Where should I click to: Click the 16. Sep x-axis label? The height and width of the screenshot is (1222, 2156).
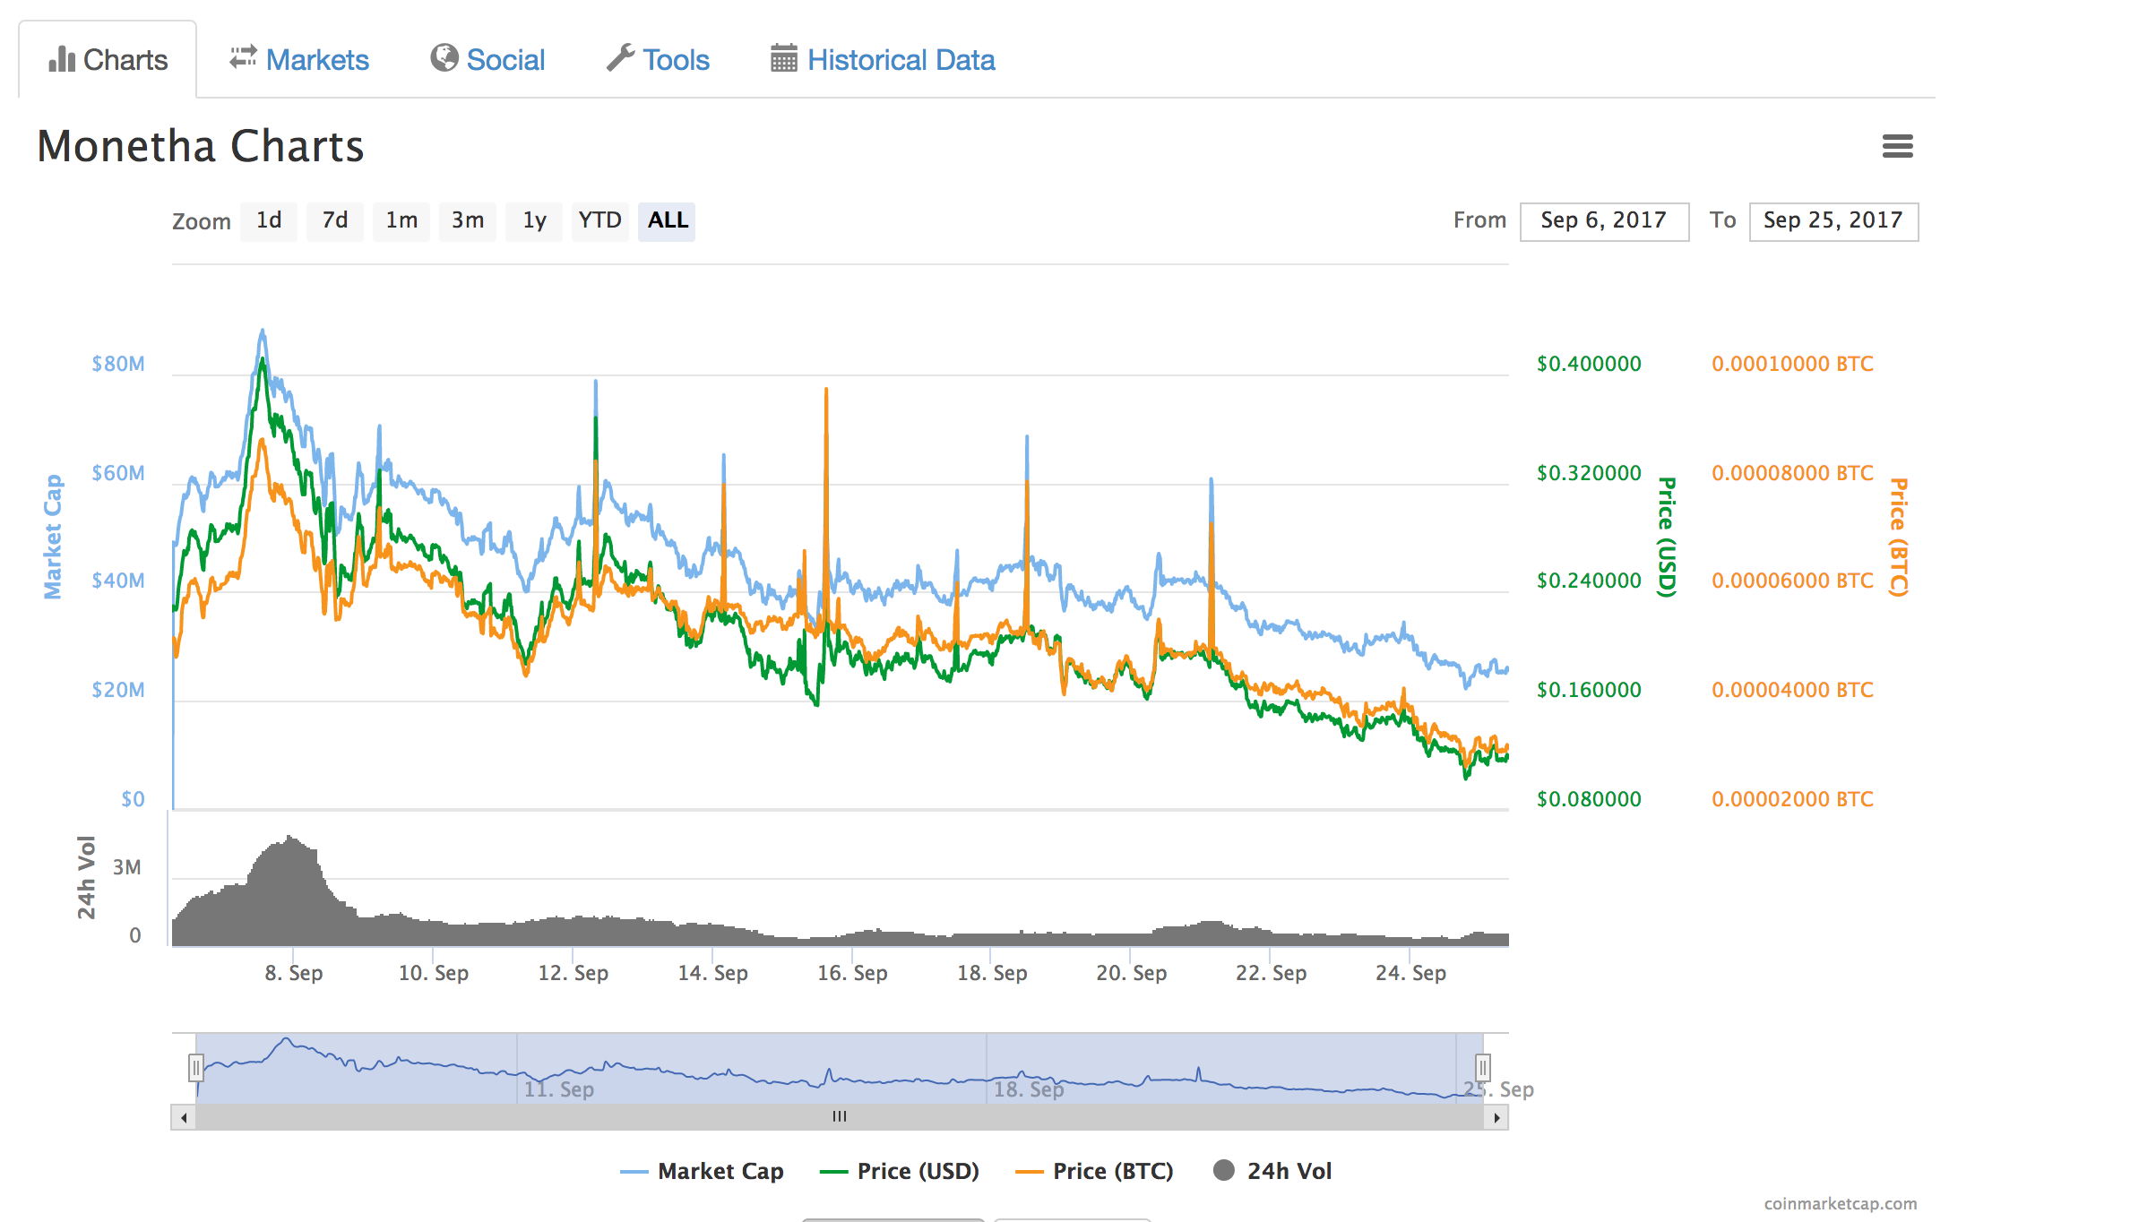pos(852,973)
